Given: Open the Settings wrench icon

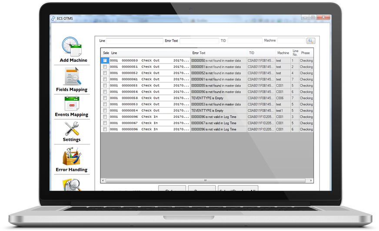Looking at the screenshot, I should pos(72,128).
